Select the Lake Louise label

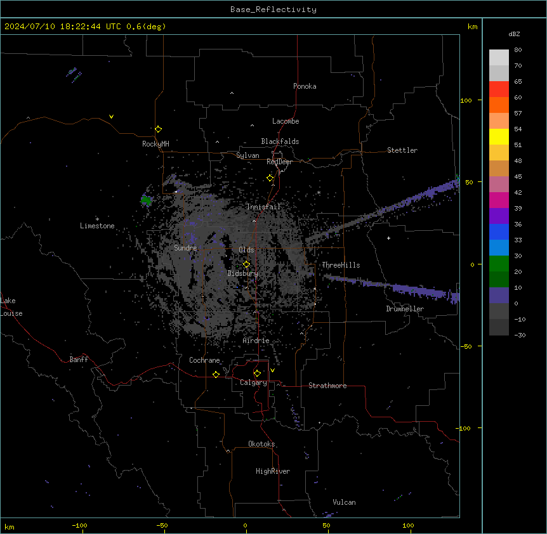[11, 307]
